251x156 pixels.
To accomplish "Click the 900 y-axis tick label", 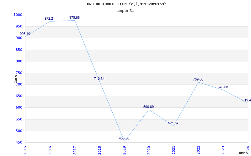I will [x=19, y=38].
